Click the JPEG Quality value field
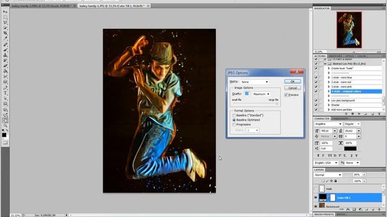The image size is (387, 217). [247, 94]
